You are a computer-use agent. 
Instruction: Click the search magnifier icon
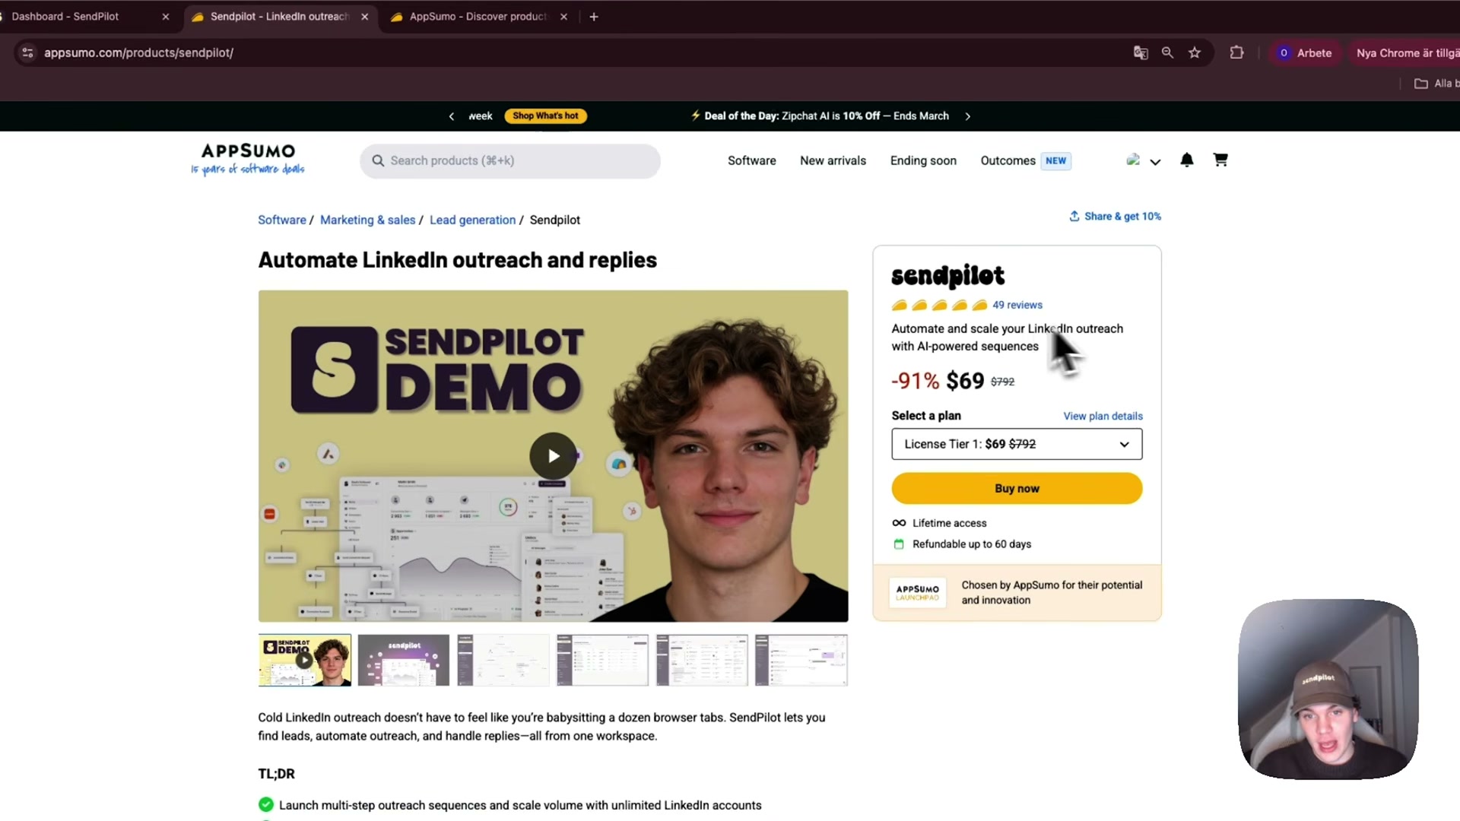[378, 160]
